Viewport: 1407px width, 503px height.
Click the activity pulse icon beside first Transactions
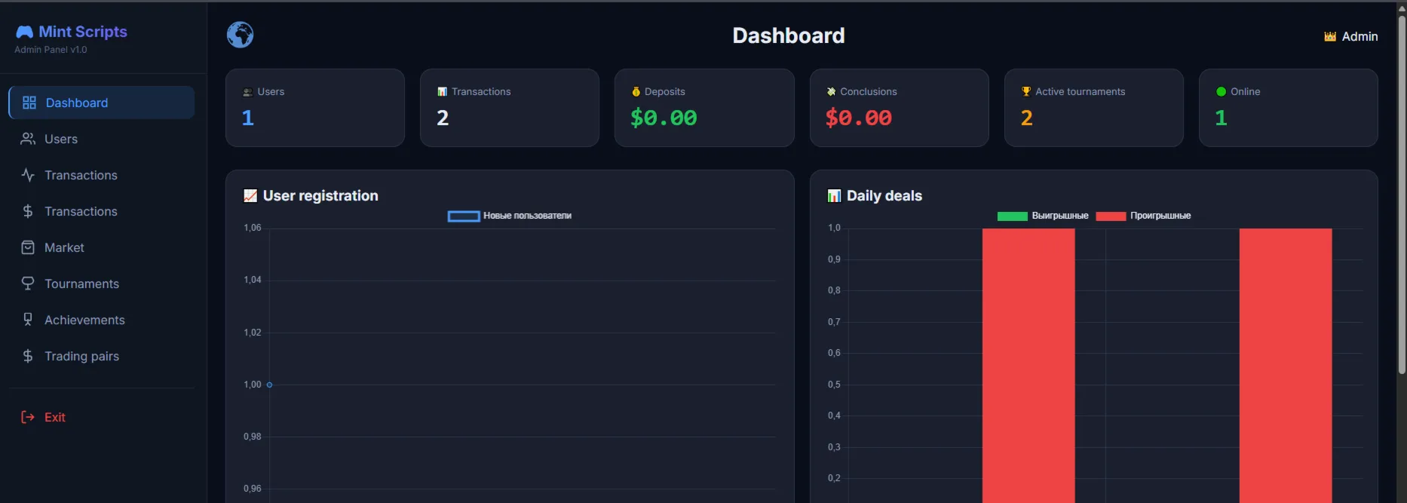coord(28,175)
